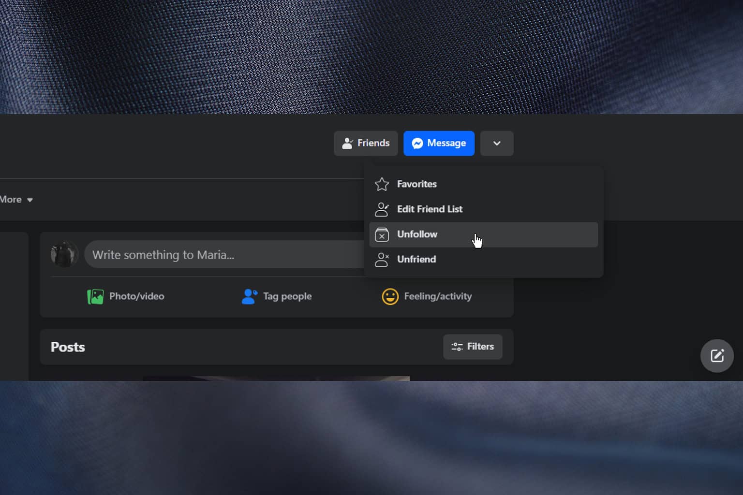Open the profile actions chevron dropdown
This screenshot has width=743, height=495.
pyautogui.click(x=497, y=143)
